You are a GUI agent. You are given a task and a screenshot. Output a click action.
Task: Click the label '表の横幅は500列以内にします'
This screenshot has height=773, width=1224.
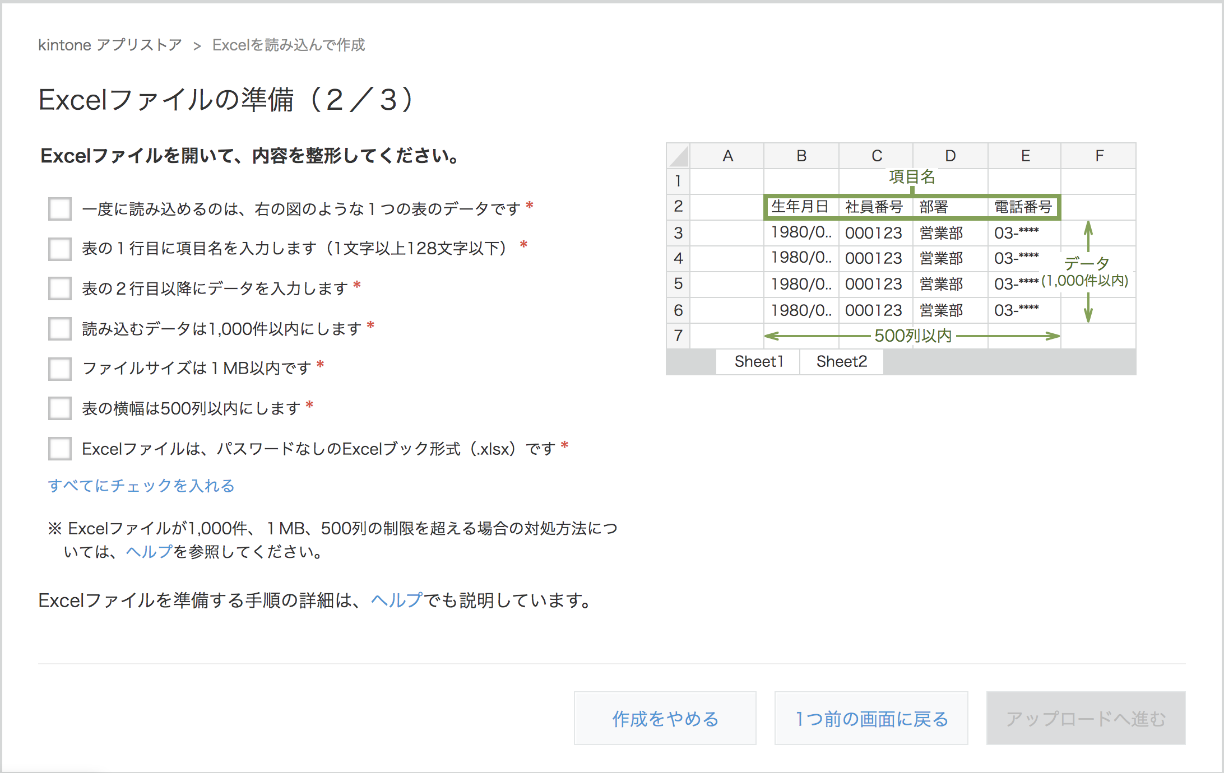(x=191, y=408)
